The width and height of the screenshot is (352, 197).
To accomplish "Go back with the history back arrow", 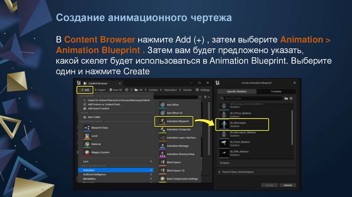I will coord(126,90).
